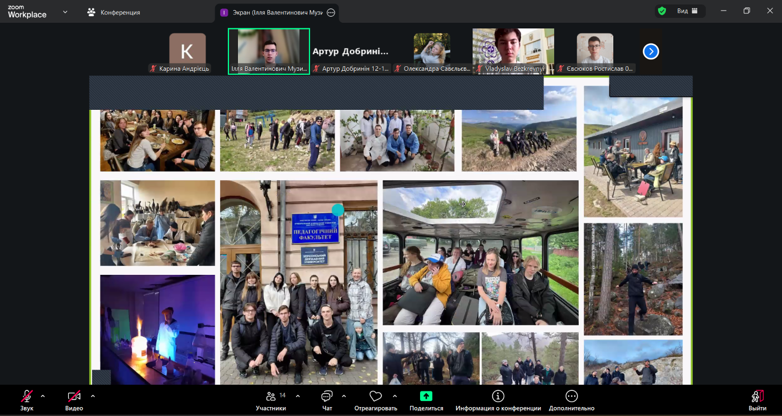Open ellipsis options on the screen share tab
The width and height of the screenshot is (782, 416).
[x=331, y=12]
